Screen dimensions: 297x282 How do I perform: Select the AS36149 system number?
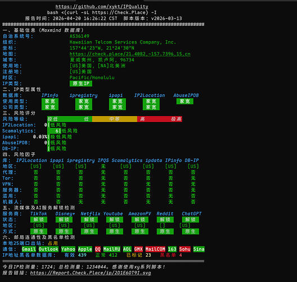(x=79, y=36)
